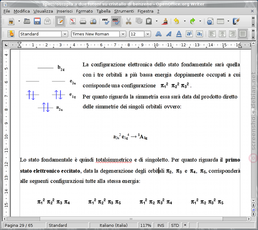Export directly as PDF
258x230 pixels.
[72, 21]
